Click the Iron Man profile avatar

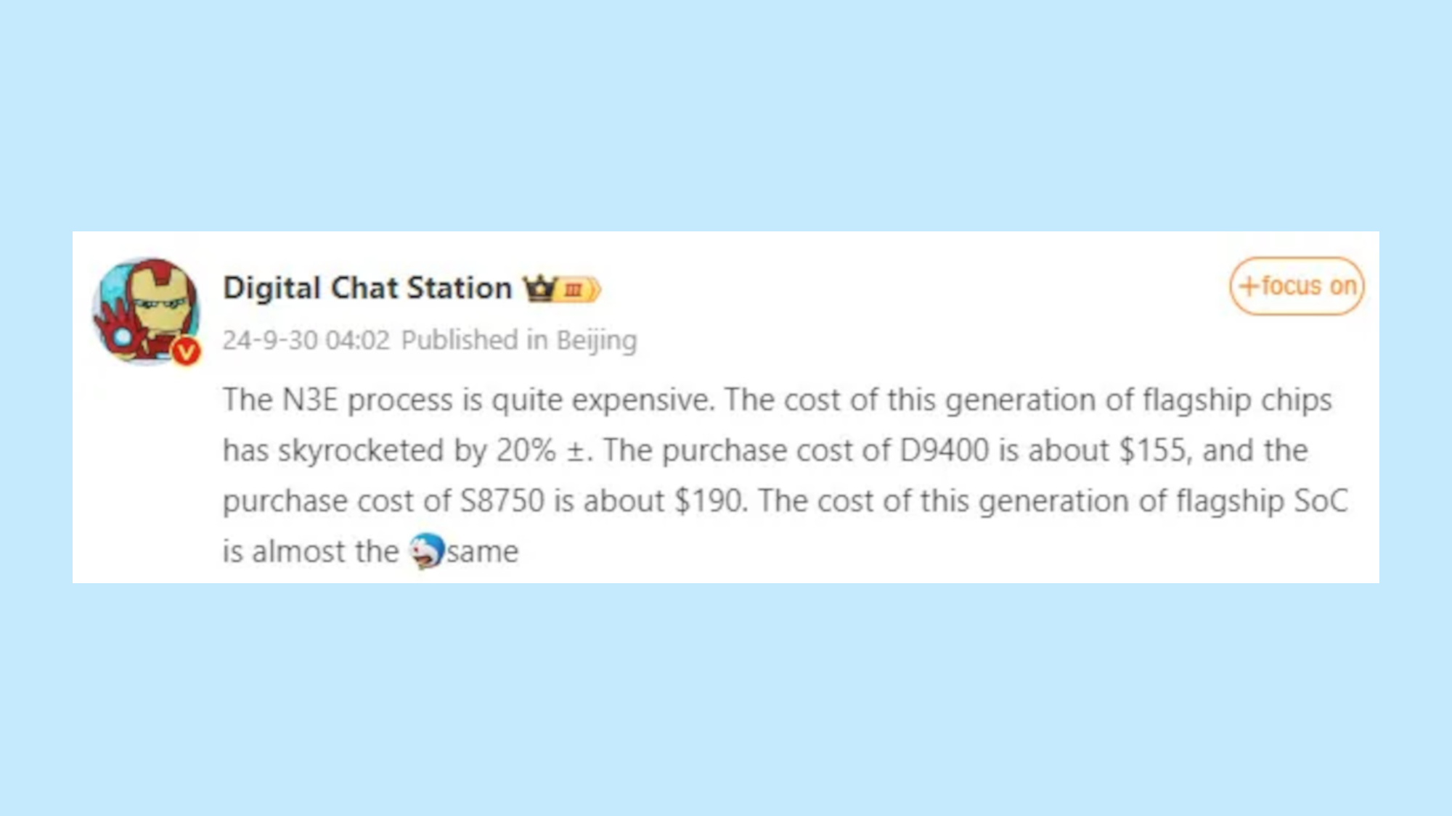[x=146, y=310]
